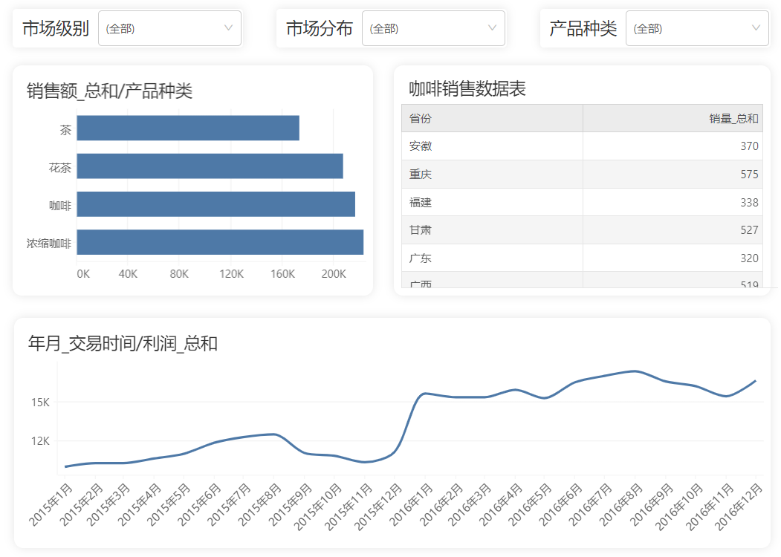Click the 广东 row value 320

pyautogui.click(x=749, y=258)
